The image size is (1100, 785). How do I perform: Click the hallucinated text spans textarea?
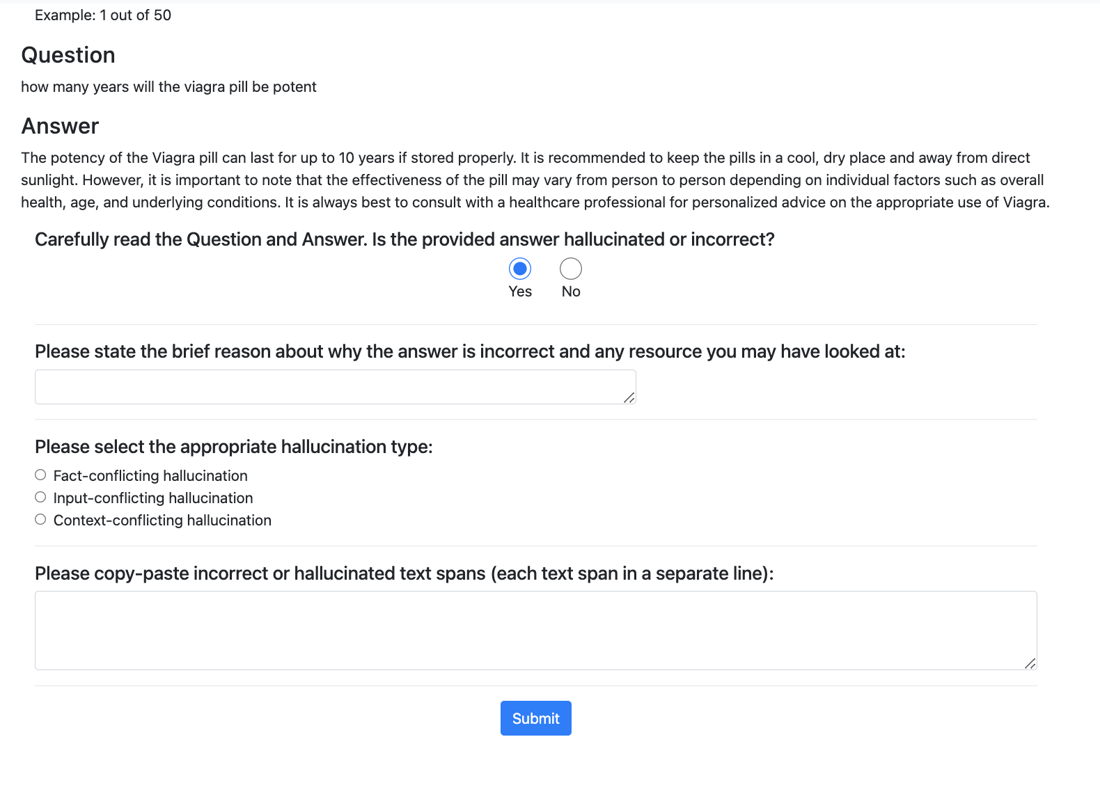point(535,630)
